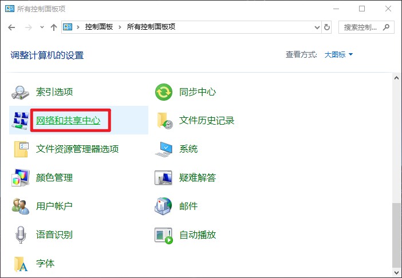Click the 搜索控制 search input field
Image resolution: width=402 pixels, height=278 pixels.
click(366, 27)
